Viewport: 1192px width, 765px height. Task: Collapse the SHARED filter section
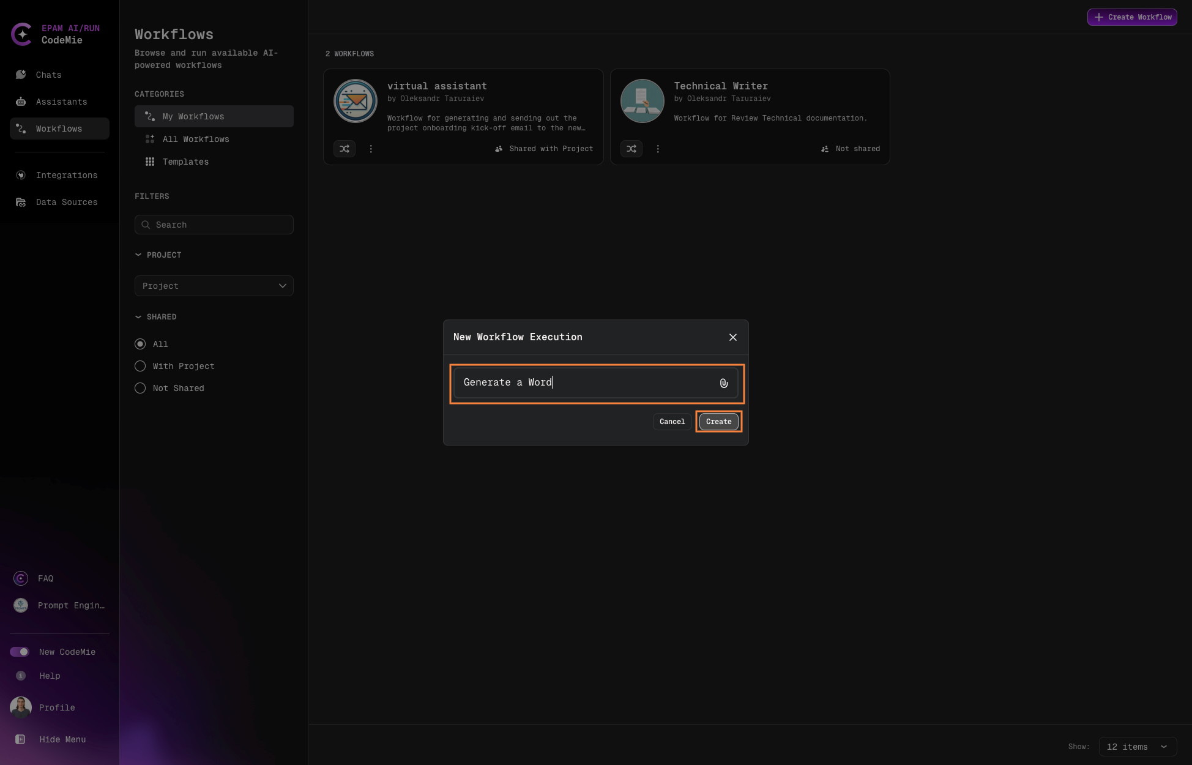click(138, 316)
